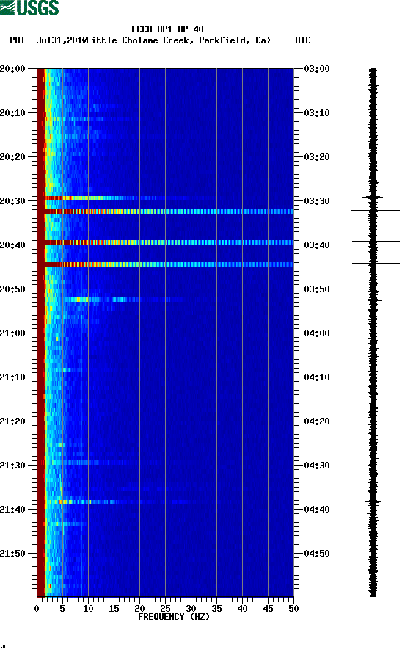Click the broadband spectrogram band near 20:45
Viewport: 405px width, 655px height.
(x=165, y=264)
